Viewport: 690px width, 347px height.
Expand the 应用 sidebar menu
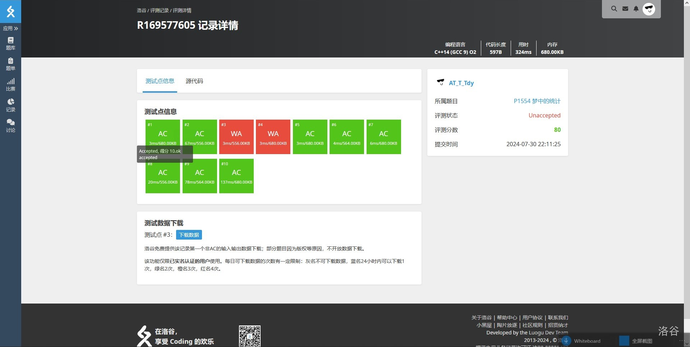10,28
